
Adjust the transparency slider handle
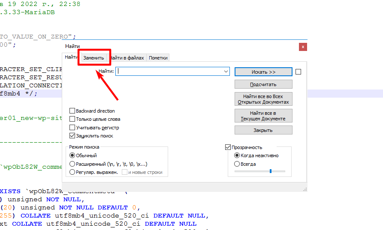271,171
